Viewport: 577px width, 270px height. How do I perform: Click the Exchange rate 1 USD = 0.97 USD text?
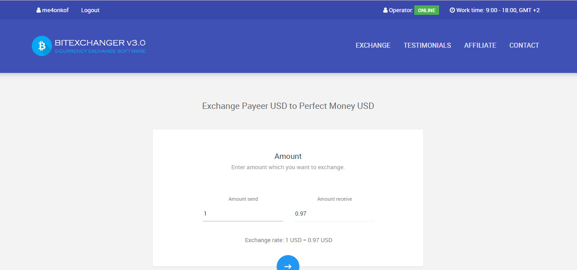click(x=288, y=240)
